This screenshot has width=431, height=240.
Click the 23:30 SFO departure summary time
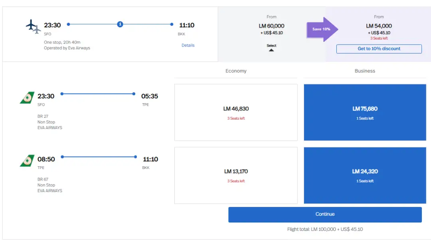click(x=52, y=26)
